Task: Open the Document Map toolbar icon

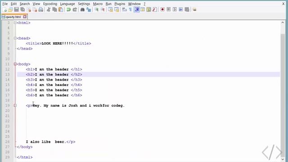Action: click(148, 9)
